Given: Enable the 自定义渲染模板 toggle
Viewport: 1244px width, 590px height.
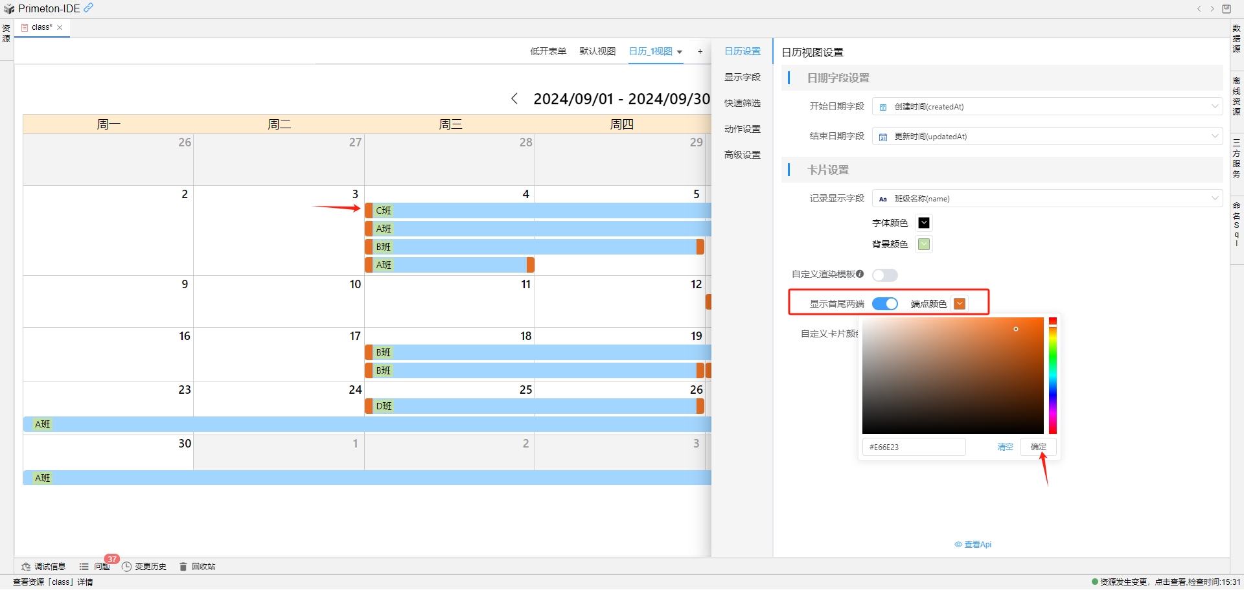Looking at the screenshot, I should pos(885,275).
